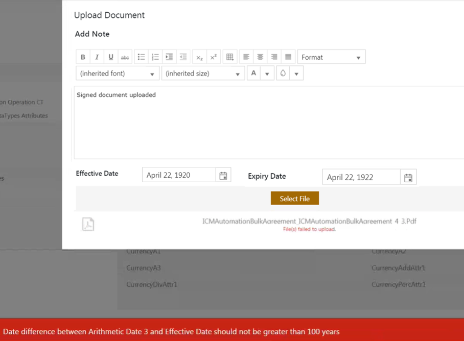Open the inherited size dropdown
464x341 pixels.
coord(203,74)
